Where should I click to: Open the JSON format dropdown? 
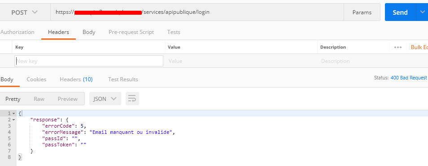pos(105,99)
